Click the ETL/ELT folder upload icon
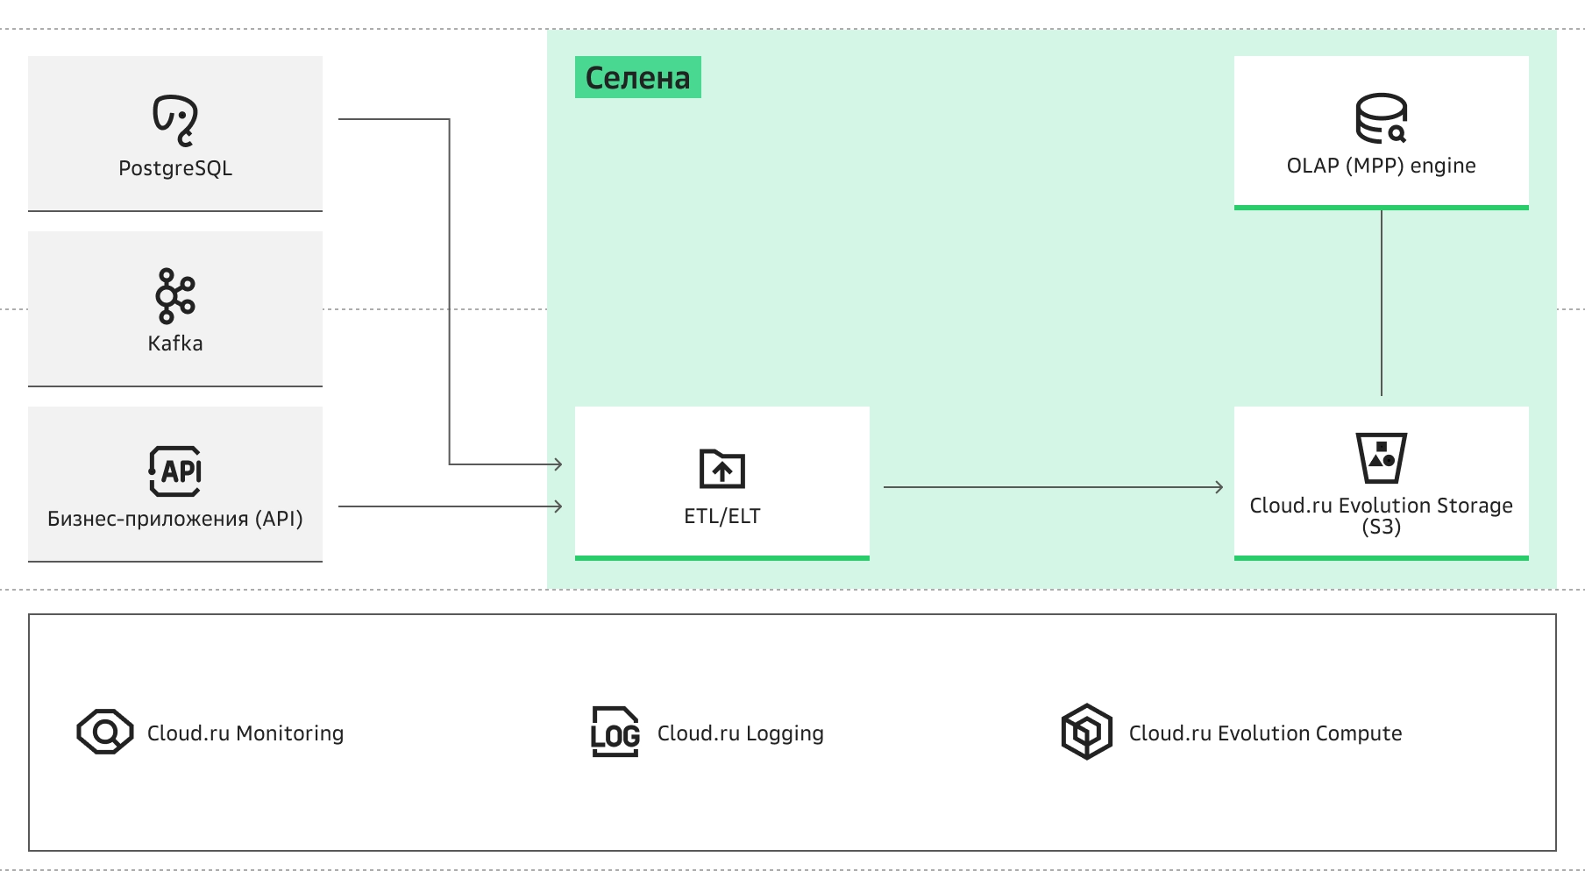1585x892 pixels. [722, 469]
